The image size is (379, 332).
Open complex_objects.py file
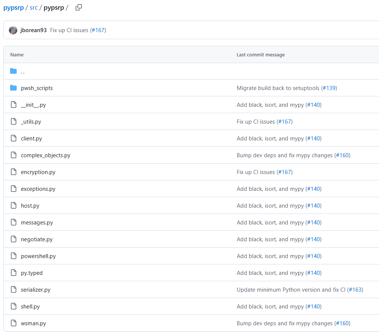(46, 155)
